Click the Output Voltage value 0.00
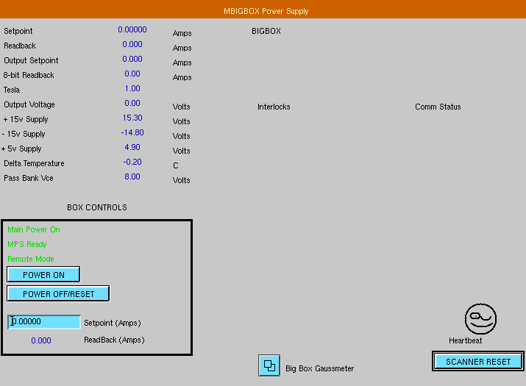This screenshot has width=526, height=386. tap(132, 103)
